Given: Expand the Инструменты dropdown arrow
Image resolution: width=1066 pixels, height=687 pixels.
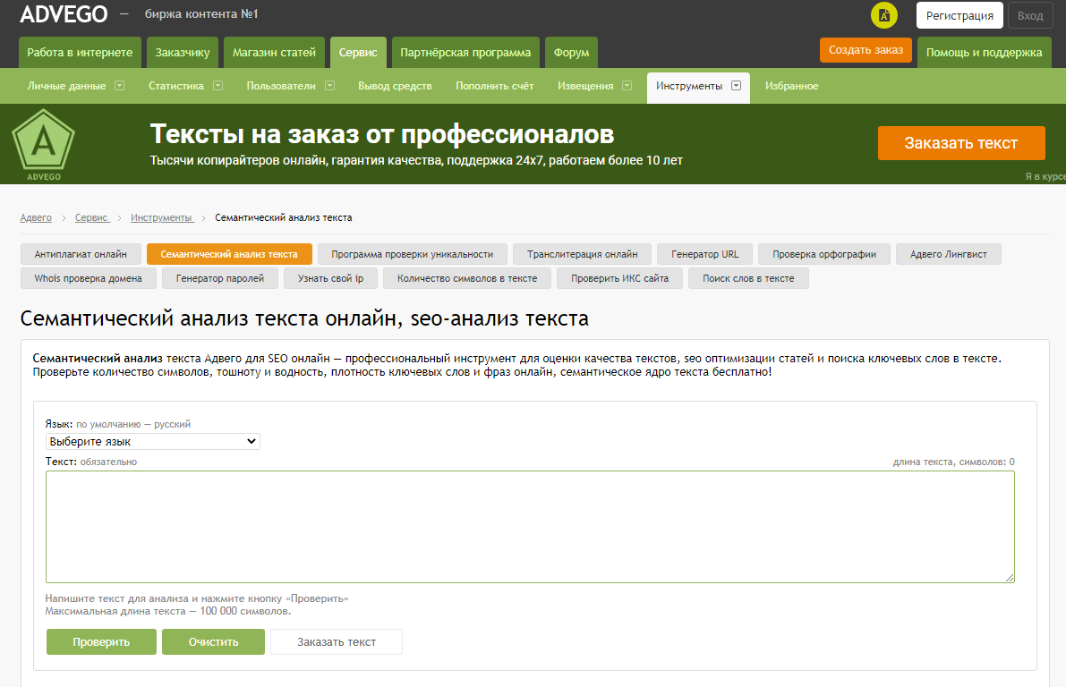Looking at the screenshot, I should pyautogui.click(x=737, y=86).
